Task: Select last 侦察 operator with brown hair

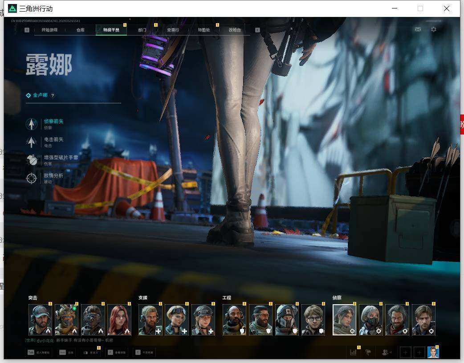Action: [x=423, y=320]
